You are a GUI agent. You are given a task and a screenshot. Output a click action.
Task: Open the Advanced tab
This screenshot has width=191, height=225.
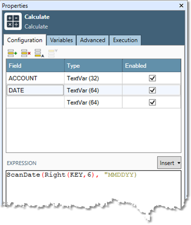(x=93, y=40)
